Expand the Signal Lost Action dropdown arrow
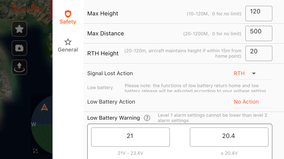Screen dimensions: 284x159 click(x=254, y=73)
